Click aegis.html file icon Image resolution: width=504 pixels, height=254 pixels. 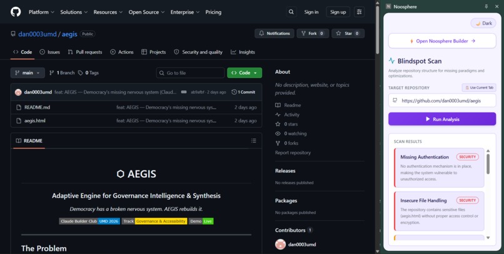coord(19,121)
